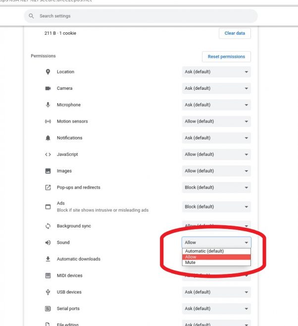298x326 pixels.
Task: Choose Mute in the Sound list
Action: coord(216,262)
